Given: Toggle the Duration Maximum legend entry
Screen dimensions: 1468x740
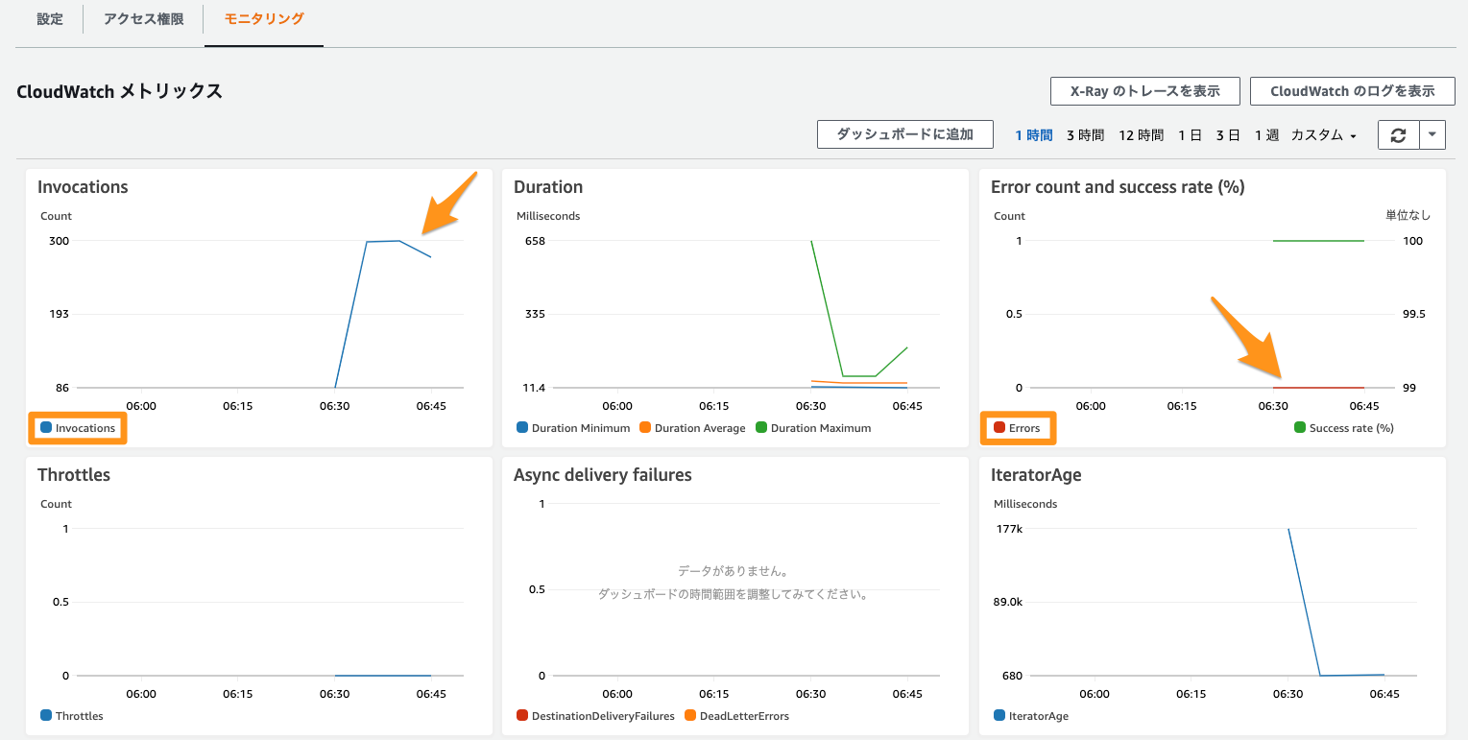Looking at the screenshot, I should coord(813,428).
